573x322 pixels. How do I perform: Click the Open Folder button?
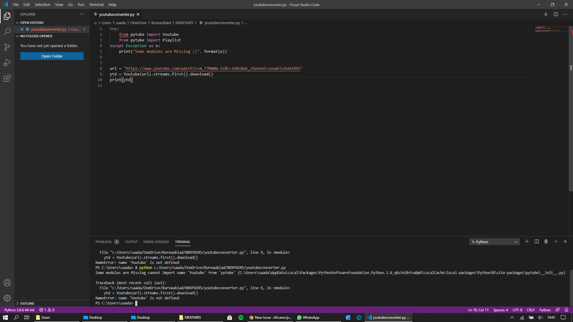pos(52,56)
